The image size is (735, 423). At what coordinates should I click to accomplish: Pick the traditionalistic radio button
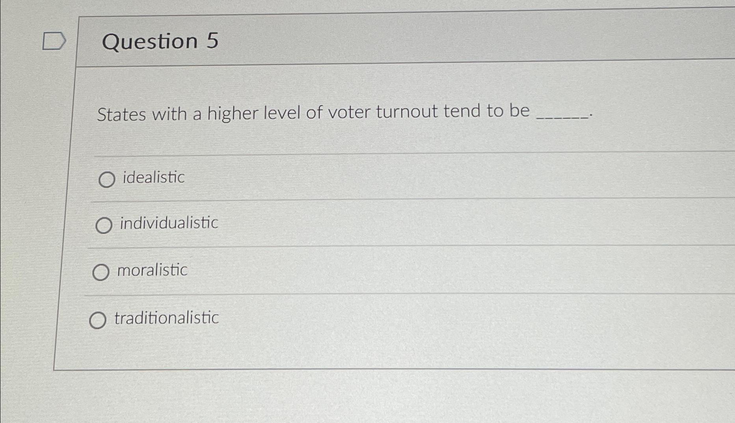97,320
